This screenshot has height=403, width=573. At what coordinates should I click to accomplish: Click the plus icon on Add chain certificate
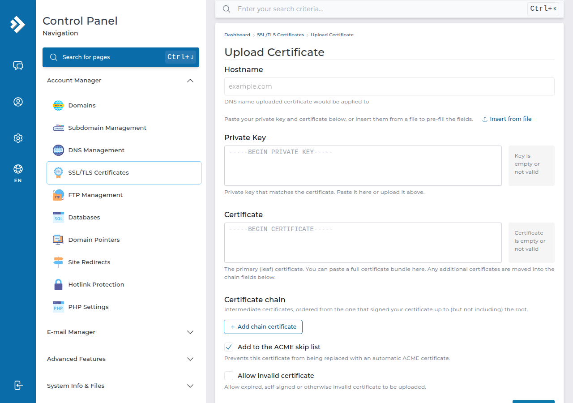click(233, 327)
